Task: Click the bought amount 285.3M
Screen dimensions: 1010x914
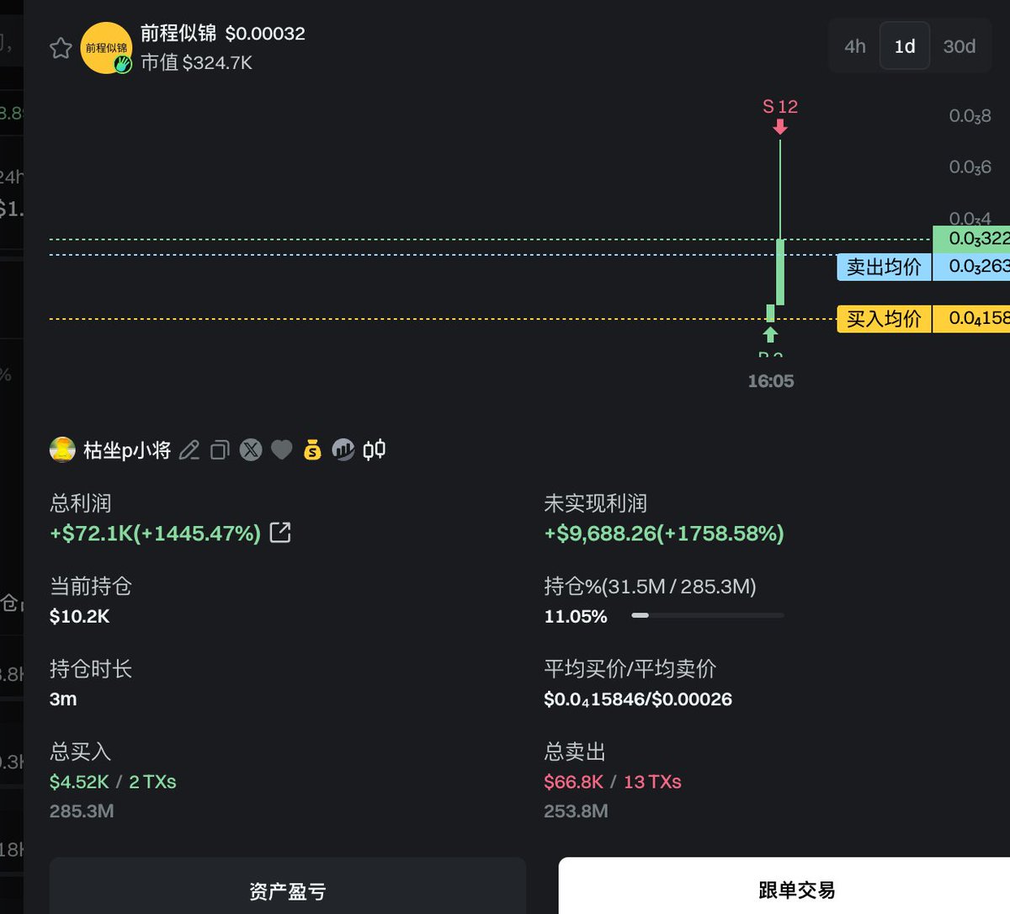Action: click(82, 811)
